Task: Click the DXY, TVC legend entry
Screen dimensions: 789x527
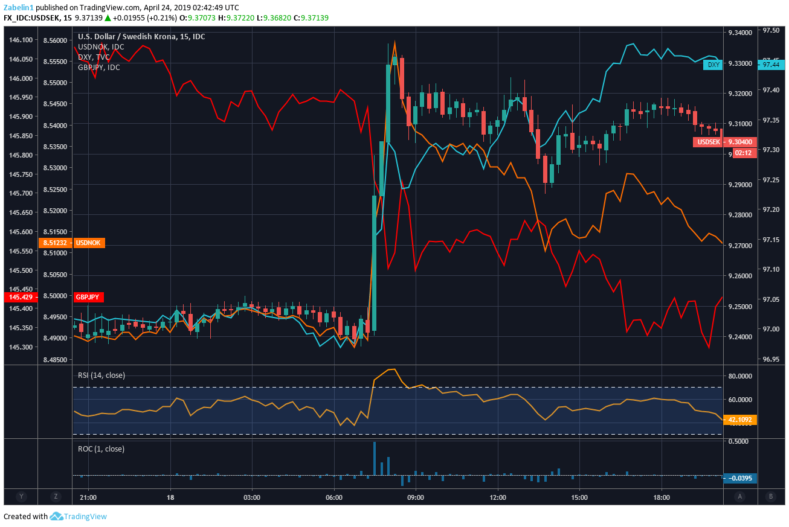Action: click(x=94, y=57)
